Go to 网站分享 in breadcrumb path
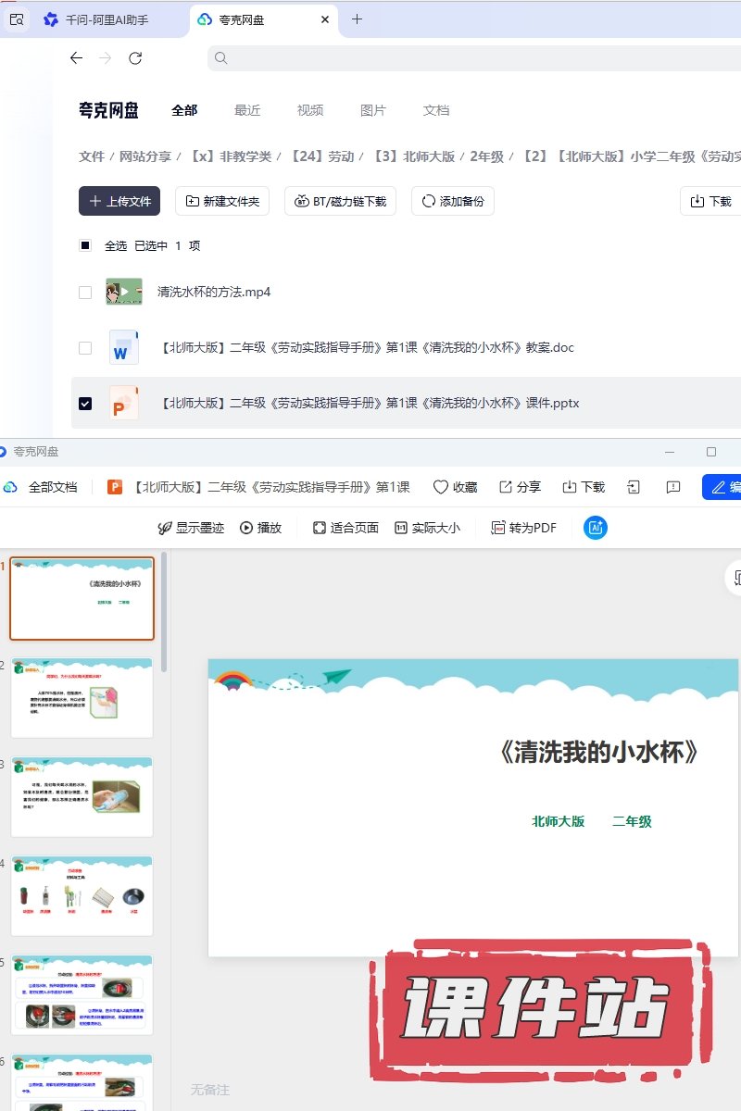The height and width of the screenshot is (1111, 741). pyautogui.click(x=145, y=156)
